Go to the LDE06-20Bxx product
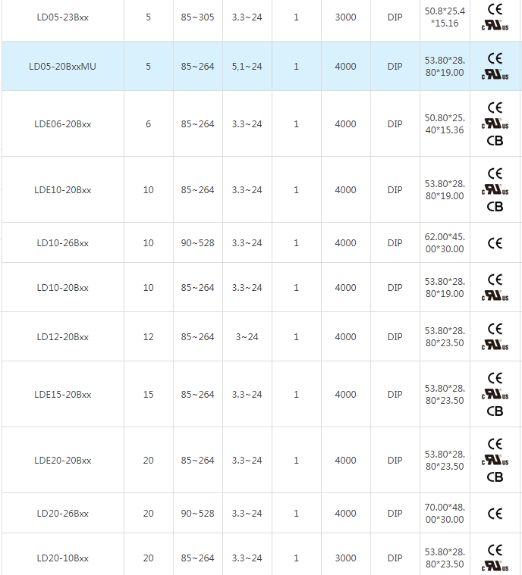The image size is (522, 575). 63,124
